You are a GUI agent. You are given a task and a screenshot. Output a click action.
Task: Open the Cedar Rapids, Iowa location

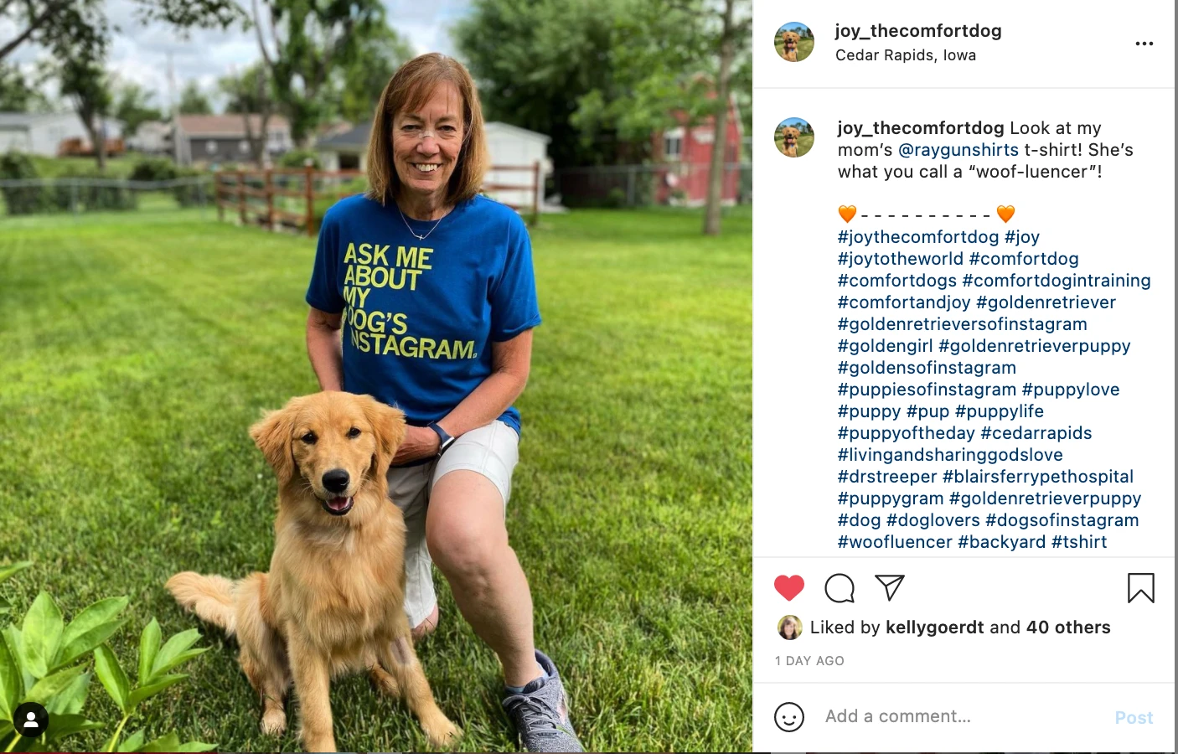tap(905, 55)
